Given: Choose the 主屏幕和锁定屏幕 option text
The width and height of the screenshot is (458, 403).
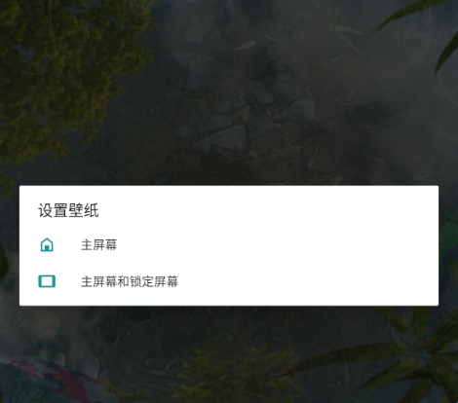Looking at the screenshot, I should click(x=130, y=281).
